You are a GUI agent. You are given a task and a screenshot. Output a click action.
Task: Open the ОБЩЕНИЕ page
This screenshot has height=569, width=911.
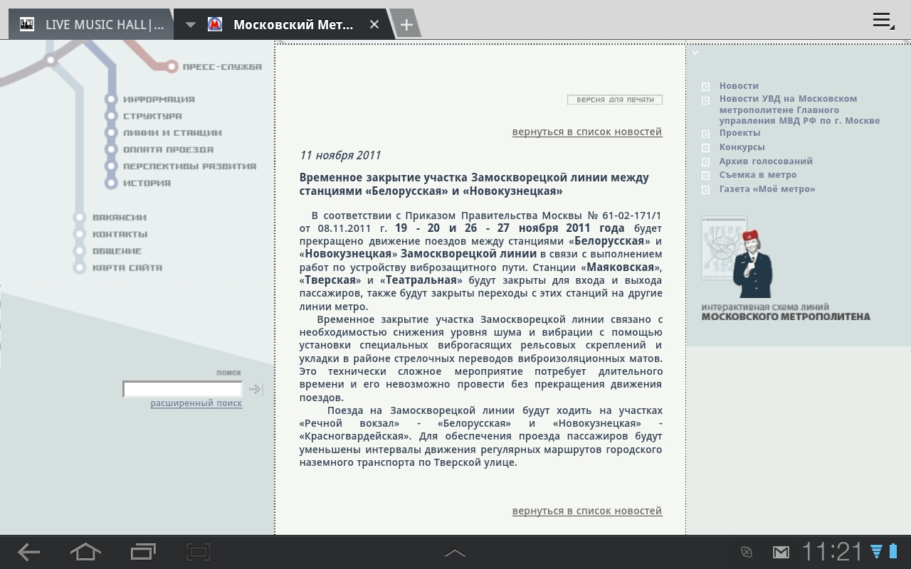pyautogui.click(x=117, y=251)
